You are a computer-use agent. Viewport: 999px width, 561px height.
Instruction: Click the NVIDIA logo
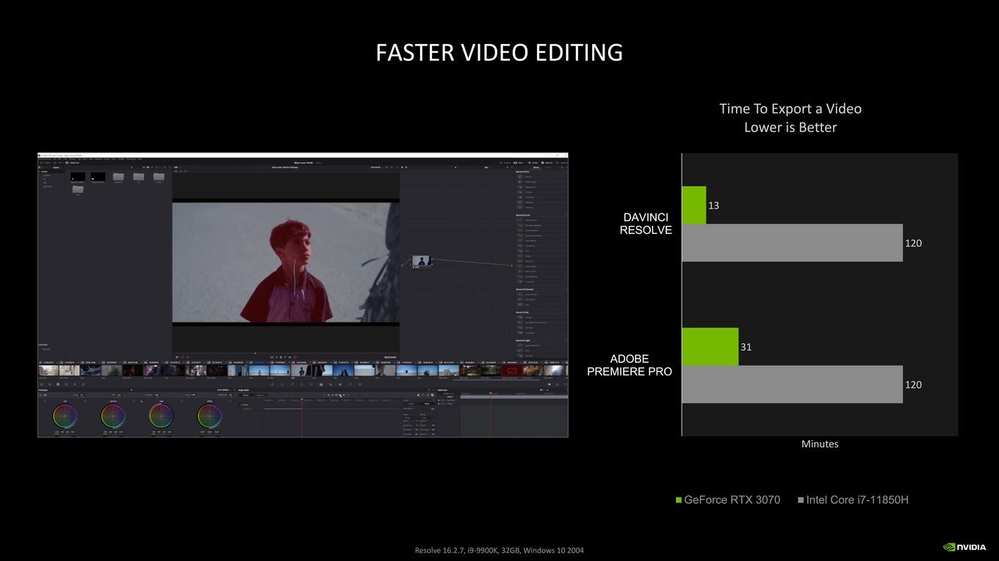(x=964, y=546)
